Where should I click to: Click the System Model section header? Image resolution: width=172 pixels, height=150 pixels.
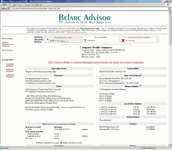pyautogui.click(x=133, y=68)
